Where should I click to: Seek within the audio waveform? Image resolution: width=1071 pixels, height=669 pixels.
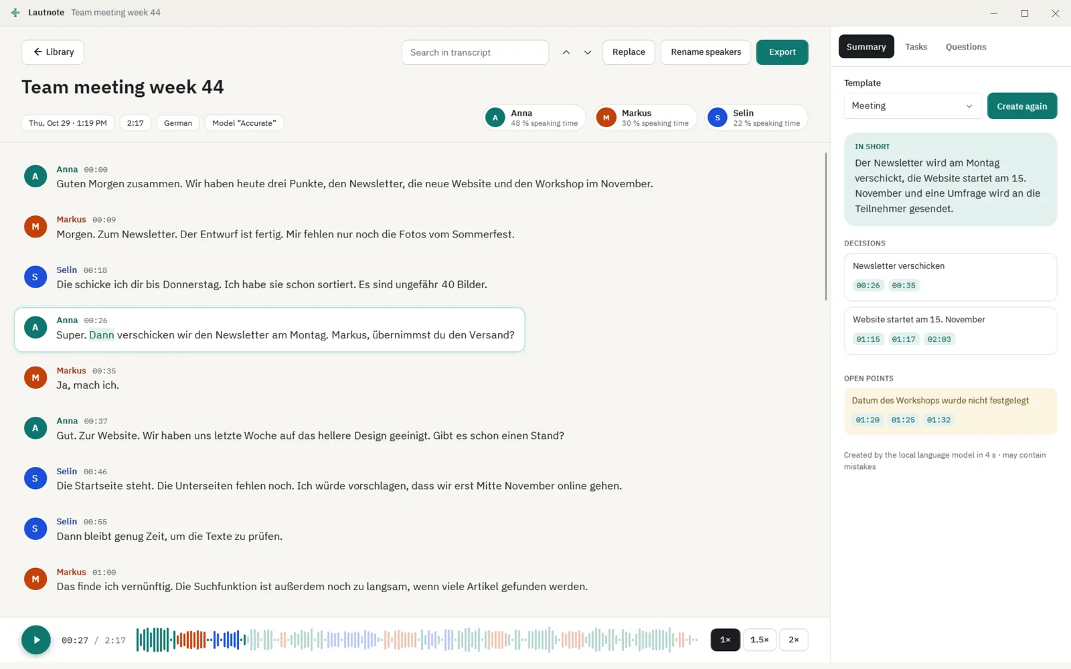click(x=417, y=640)
